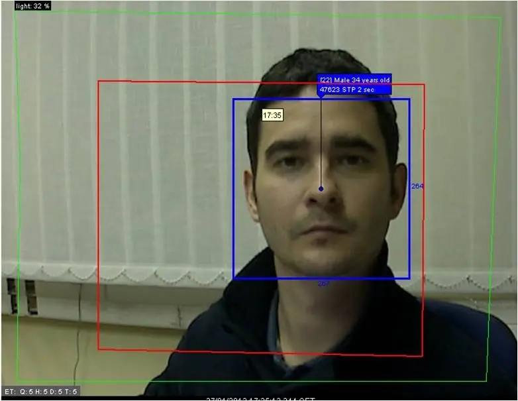518x401 pixels.
Task: Click the ET: prefix in status bar
Action: [10, 392]
